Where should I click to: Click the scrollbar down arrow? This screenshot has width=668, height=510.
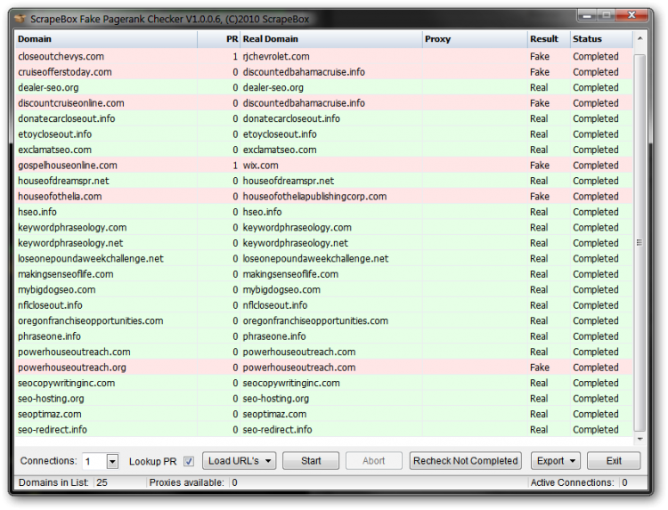click(639, 439)
